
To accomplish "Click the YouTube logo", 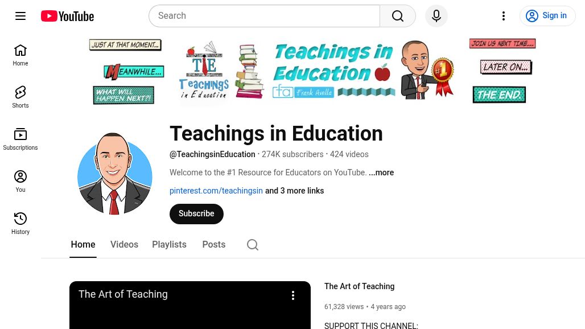I will pos(68,16).
